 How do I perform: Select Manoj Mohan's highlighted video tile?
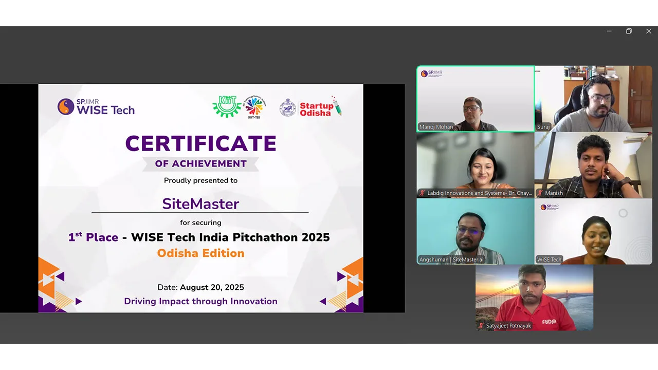coord(475,99)
